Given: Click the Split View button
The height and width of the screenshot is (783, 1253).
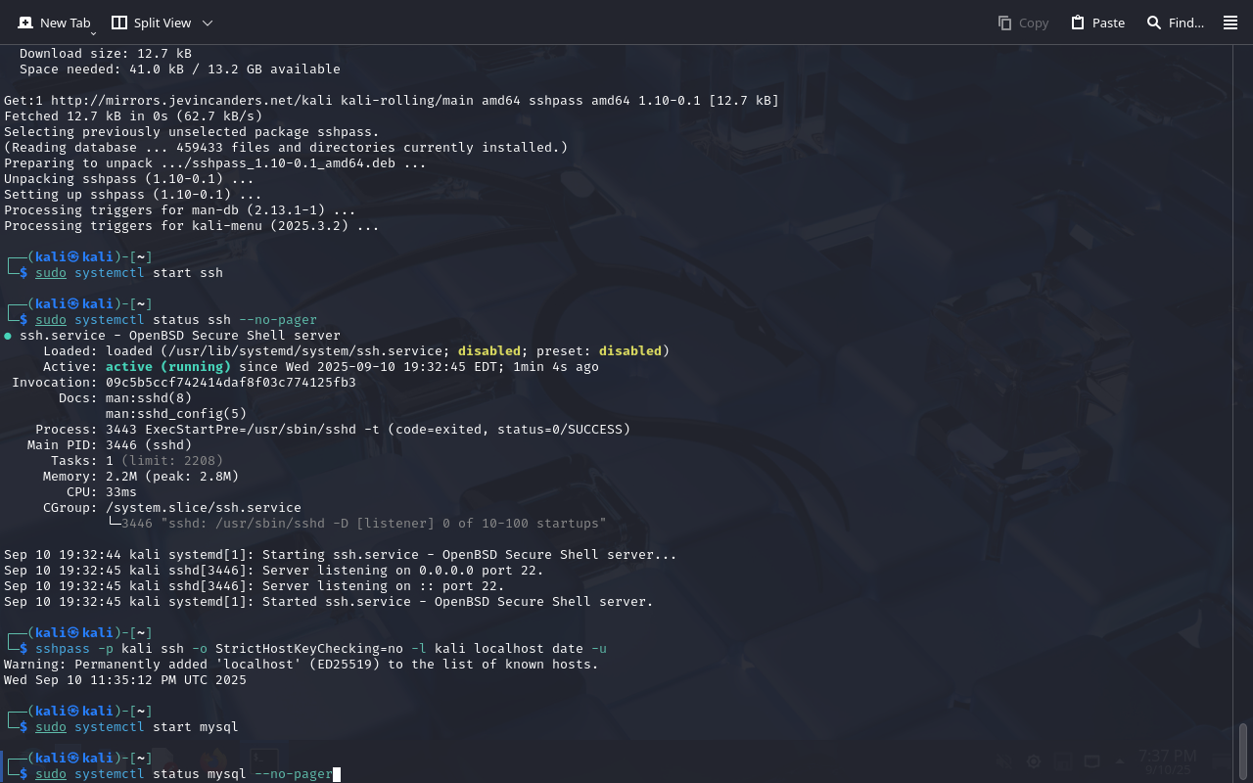Looking at the screenshot, I should 151,23.
